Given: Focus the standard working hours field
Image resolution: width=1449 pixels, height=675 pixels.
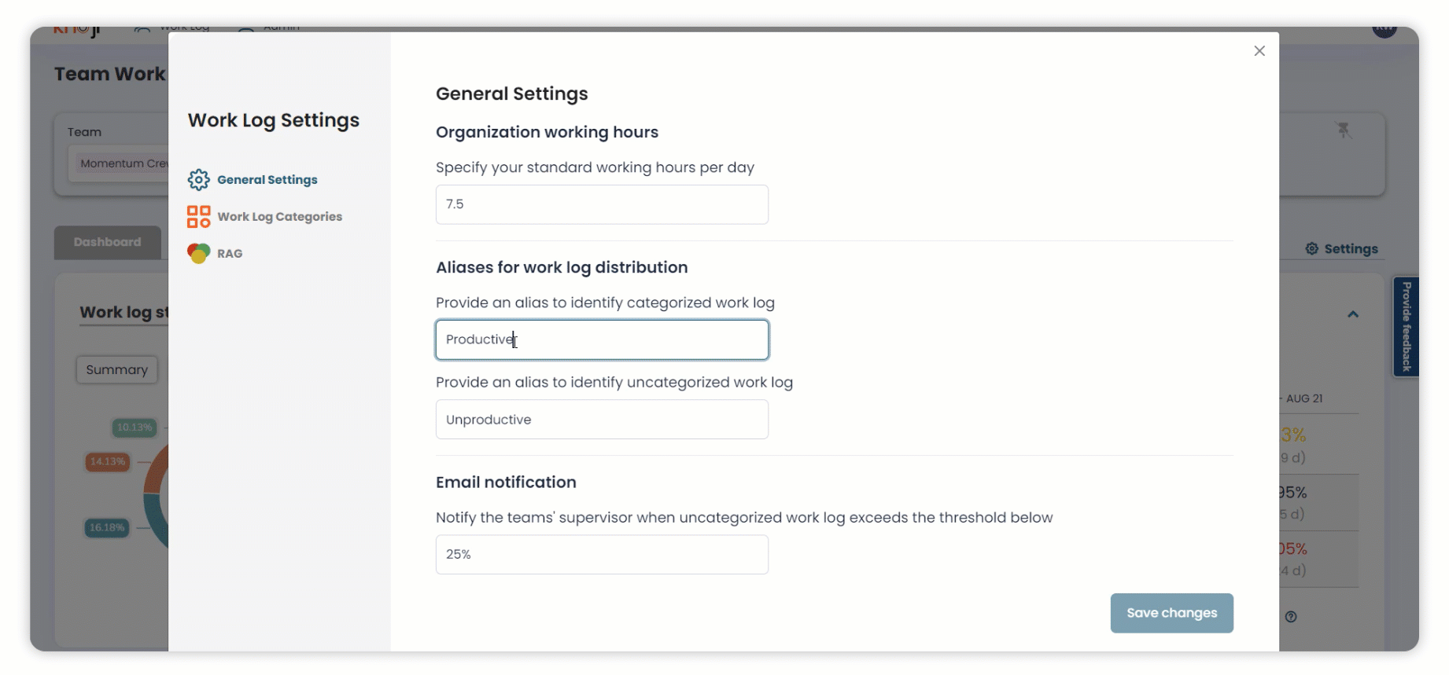Looking at the screenshot, I should 602,204.
